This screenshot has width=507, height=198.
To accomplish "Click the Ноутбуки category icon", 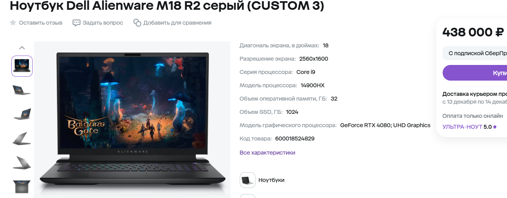I will pyautogui.click(x=248, y=180).
